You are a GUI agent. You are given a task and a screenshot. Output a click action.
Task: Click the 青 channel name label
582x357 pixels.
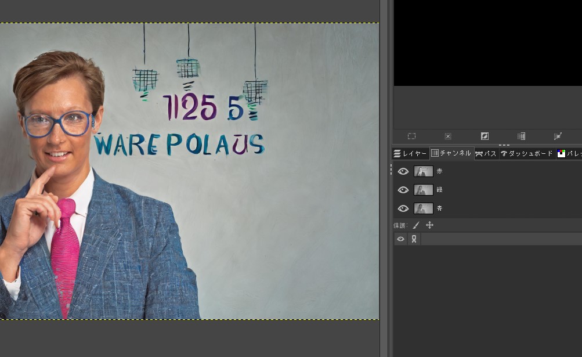click(x=439, y=208)
